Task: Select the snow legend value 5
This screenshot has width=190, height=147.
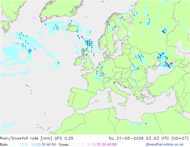Action: tap(88, 145)
